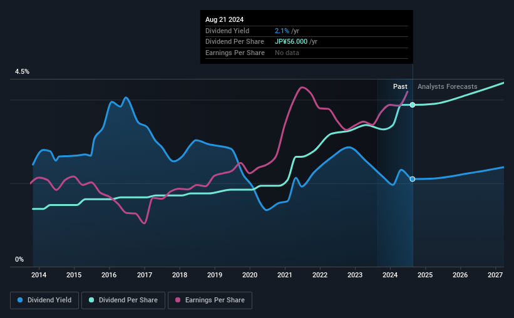Click the 2.1% dividend yield value in tooltip
This screenshot has width=514, height=318.
282,31
